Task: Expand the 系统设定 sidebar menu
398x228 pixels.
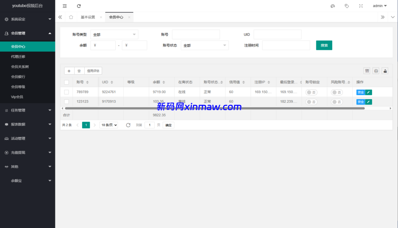Action: point(28,19)
